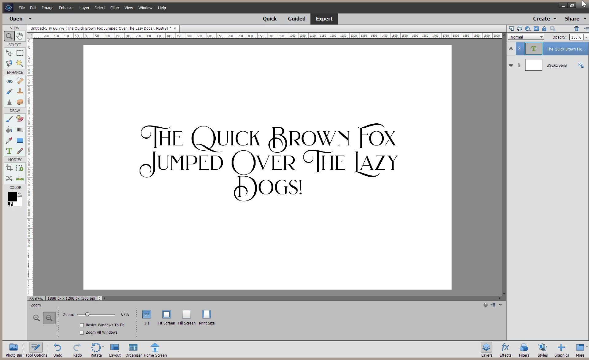Select the Magic Wand tool

[20, 63]
